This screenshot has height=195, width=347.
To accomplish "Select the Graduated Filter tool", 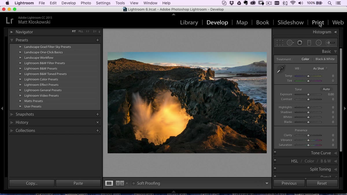I will pos(309,43).
